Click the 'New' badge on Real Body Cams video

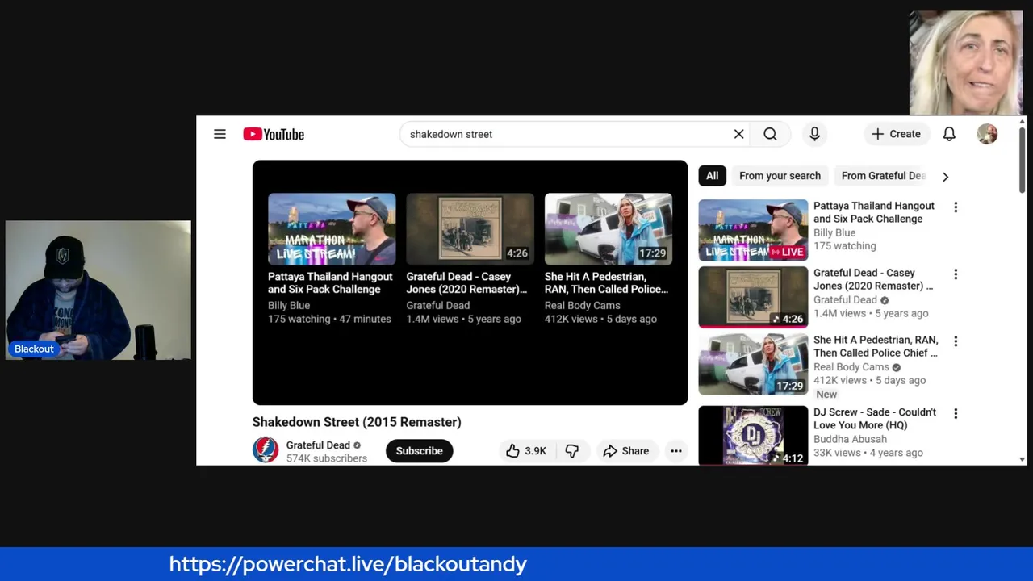(x=826, y=395)
